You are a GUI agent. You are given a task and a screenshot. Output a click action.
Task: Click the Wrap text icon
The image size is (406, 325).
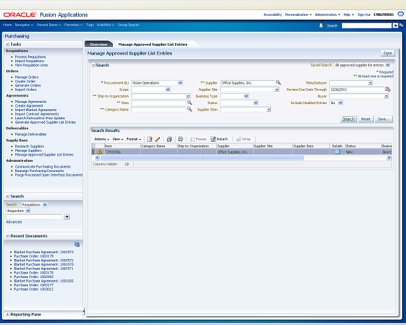239,139
